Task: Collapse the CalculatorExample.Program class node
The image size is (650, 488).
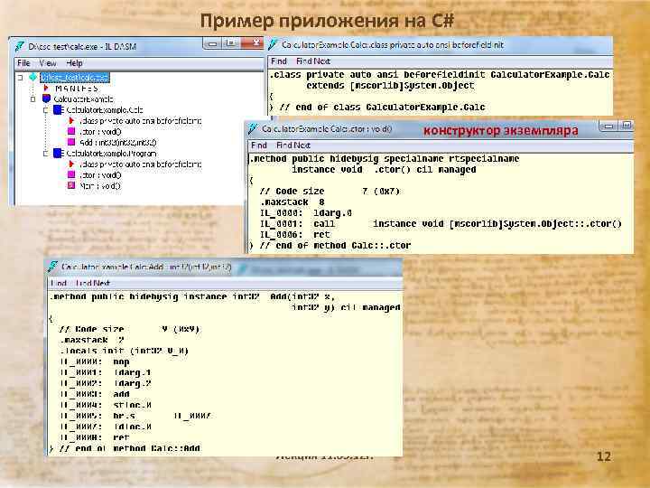Action: coord(45,154)
